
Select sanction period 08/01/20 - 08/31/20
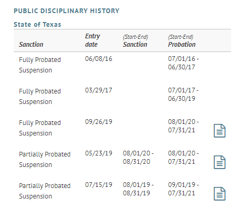tap(138, 158)
